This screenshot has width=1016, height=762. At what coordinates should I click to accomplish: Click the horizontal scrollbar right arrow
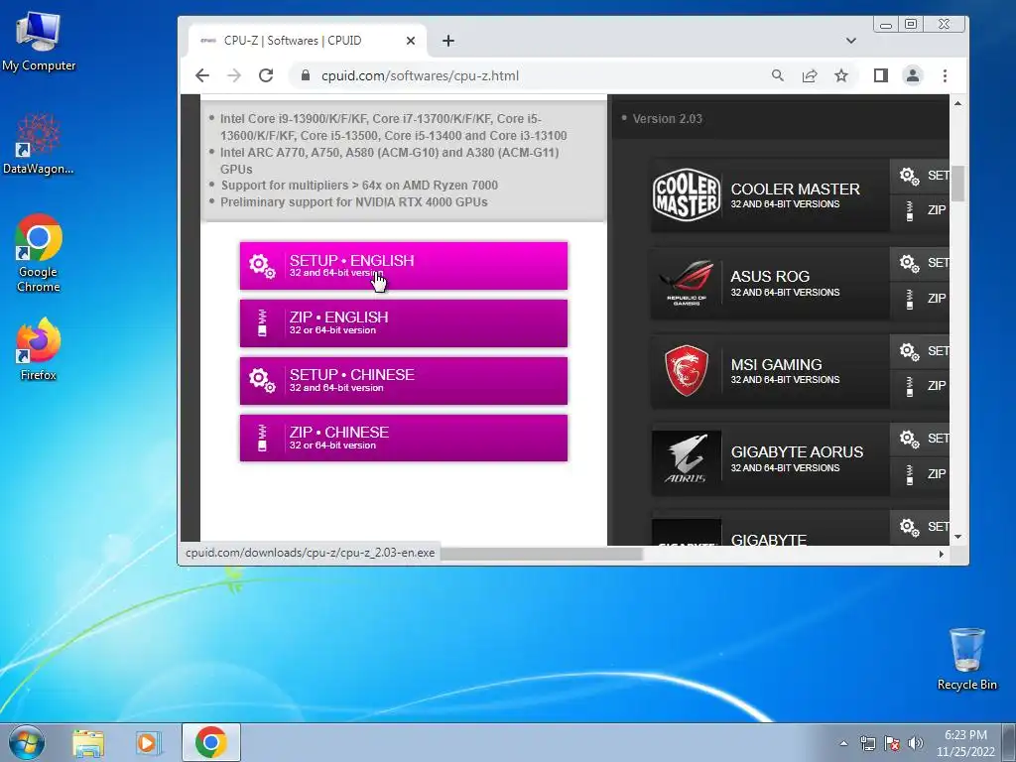click(x=942, y=554)
